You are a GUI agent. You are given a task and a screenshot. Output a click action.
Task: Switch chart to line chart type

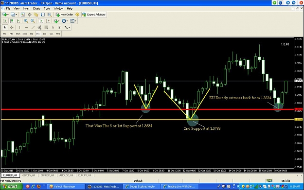[18, 21]
